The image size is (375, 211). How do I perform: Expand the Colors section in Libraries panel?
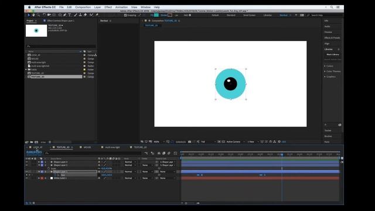pyautogui.click(x=325, y=66)
